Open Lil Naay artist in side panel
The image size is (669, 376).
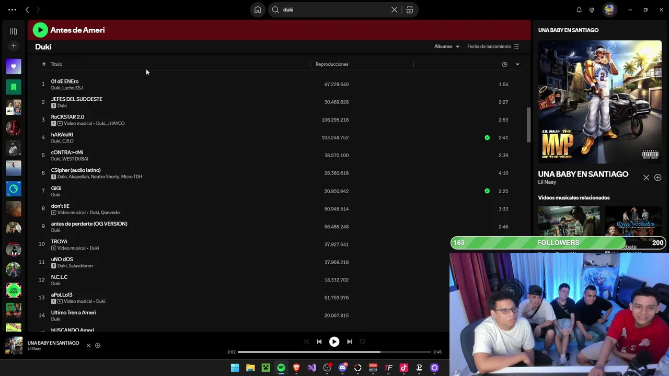coord(547,182)
